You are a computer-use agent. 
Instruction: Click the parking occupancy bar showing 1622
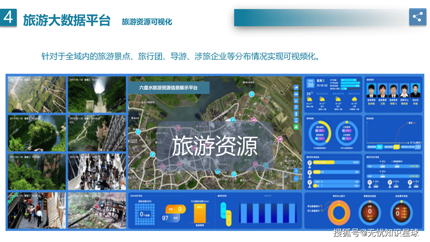click(337, 163)
